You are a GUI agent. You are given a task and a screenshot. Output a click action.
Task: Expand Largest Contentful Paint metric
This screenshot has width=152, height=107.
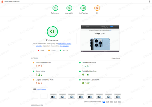pyautogui.click(x=53, y=82)
